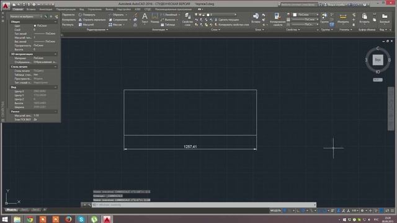Click the Линейный linear dimension button
397x223 pixels.
pos(169,15)
